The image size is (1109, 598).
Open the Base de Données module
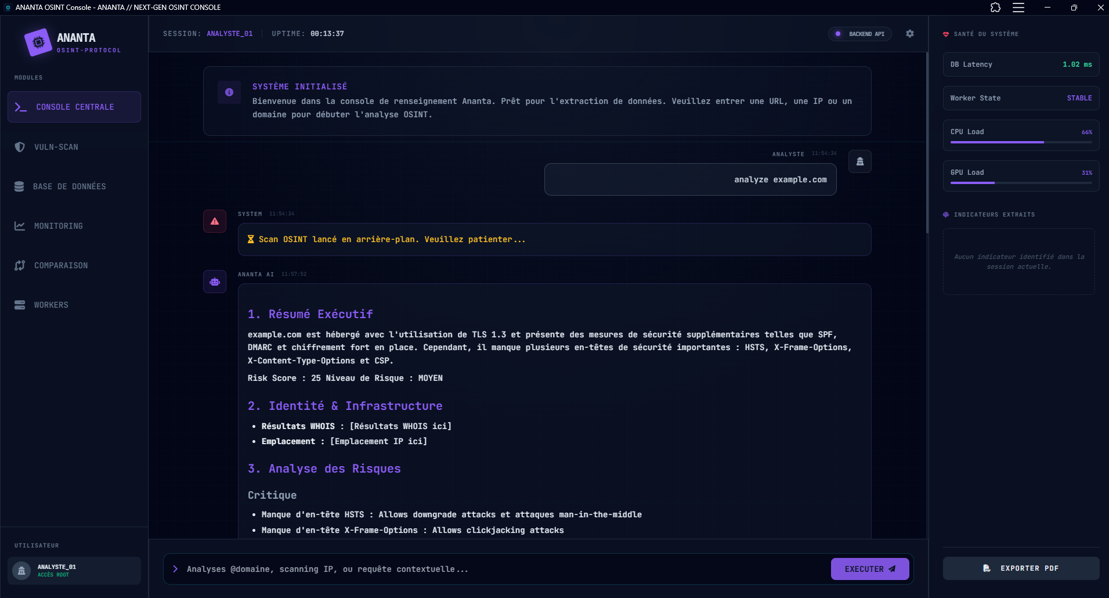(74, 186)
